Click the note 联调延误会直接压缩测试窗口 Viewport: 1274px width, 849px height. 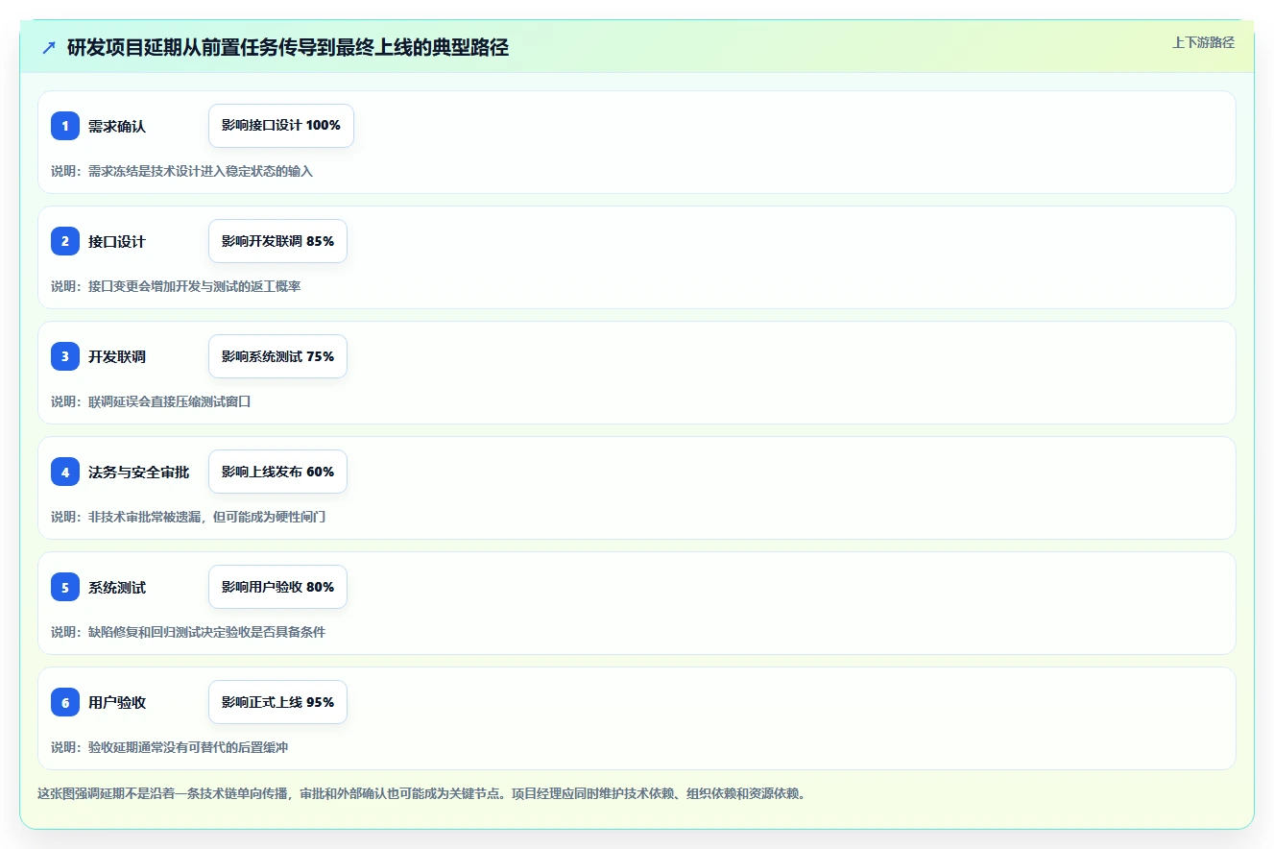pyautogui.click(x=170, y=401)
